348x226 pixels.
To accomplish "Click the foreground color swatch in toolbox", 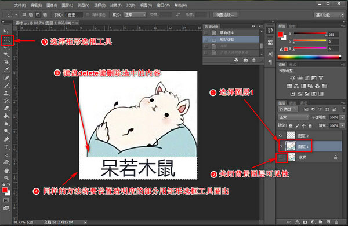I will [5, 190].
